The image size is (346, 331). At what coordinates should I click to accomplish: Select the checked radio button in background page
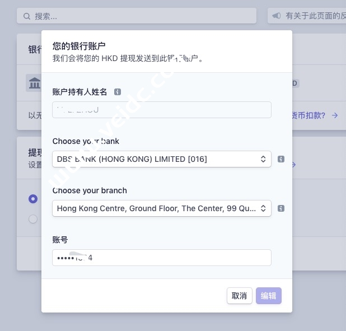[33, 199]
